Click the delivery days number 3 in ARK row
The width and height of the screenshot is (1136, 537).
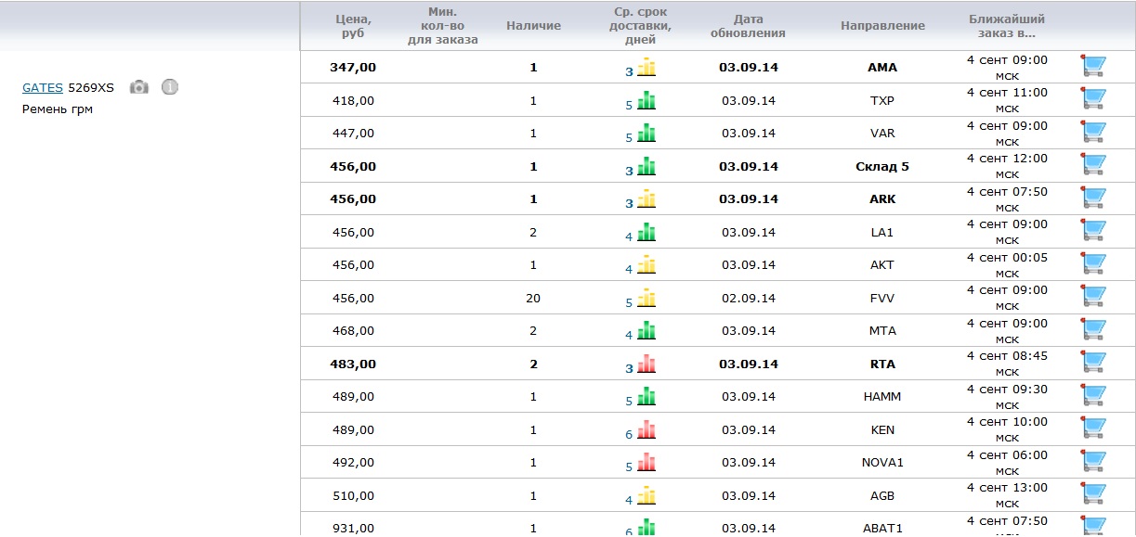[x=629, y=203]
